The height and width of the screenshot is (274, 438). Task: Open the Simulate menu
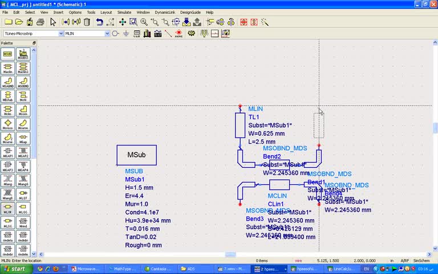point(124,13)
